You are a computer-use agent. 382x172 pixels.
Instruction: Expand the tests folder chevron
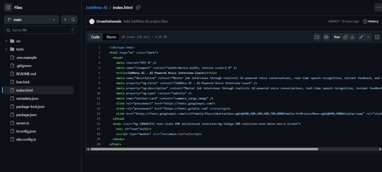[x=6, y=49]
